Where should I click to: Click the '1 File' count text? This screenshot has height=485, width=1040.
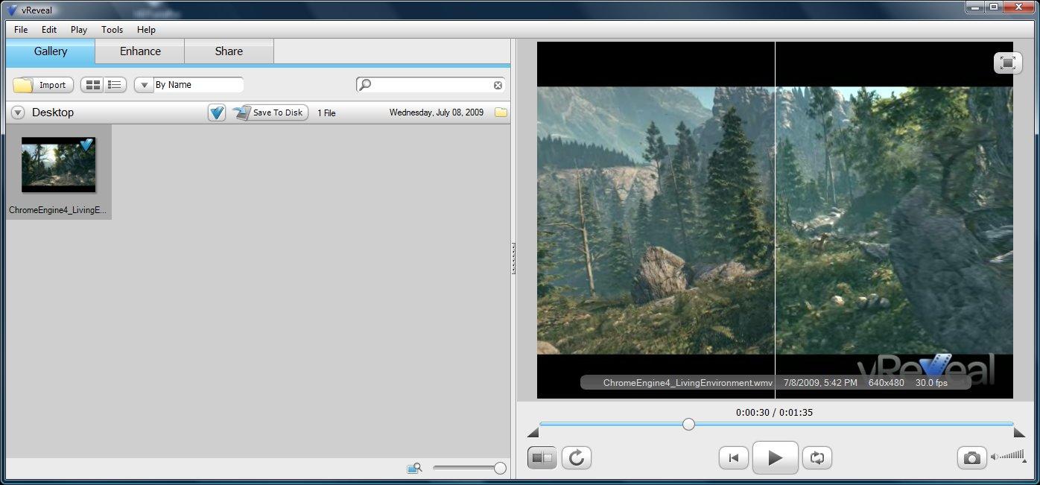(x=326, y=113)
